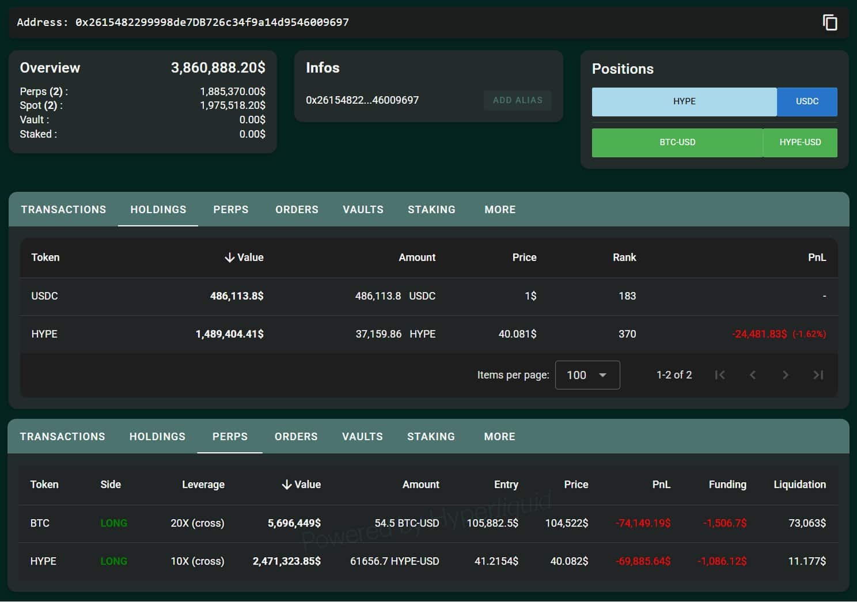Screen dimensions: 857x602
Task: Sort perps table by Value arrow
Action: tap(287, 484)
